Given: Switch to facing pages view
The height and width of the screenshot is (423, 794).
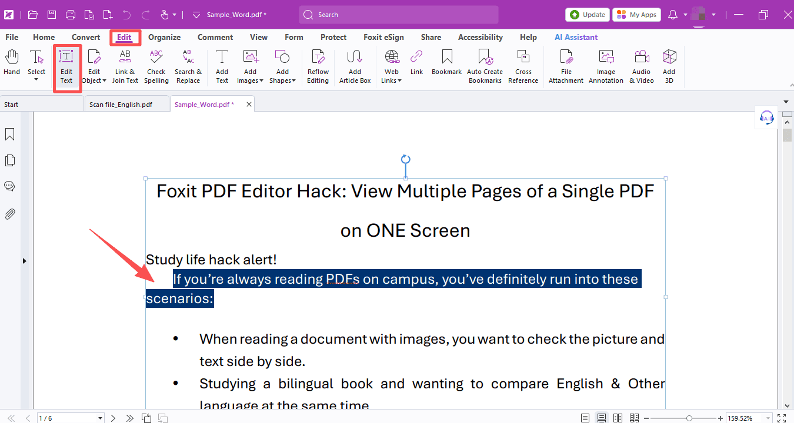Looking at the screenshot, I should point(618,418).
